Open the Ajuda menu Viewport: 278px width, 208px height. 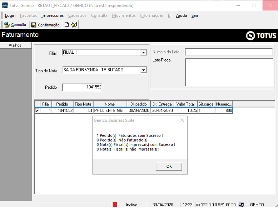(182, 16)
